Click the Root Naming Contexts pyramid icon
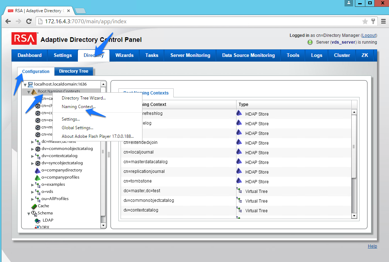 point(34,92)
